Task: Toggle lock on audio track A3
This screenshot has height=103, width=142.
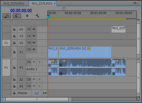Action: [14, 86]
